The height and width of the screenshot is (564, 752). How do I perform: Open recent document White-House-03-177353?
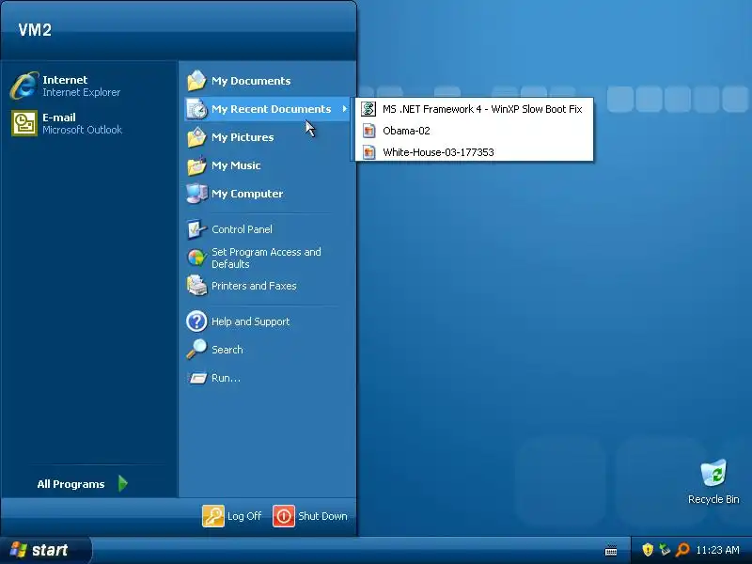[x=475, y=152]
